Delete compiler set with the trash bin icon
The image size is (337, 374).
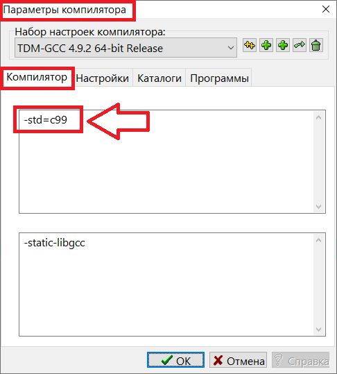tap(316, 45)
